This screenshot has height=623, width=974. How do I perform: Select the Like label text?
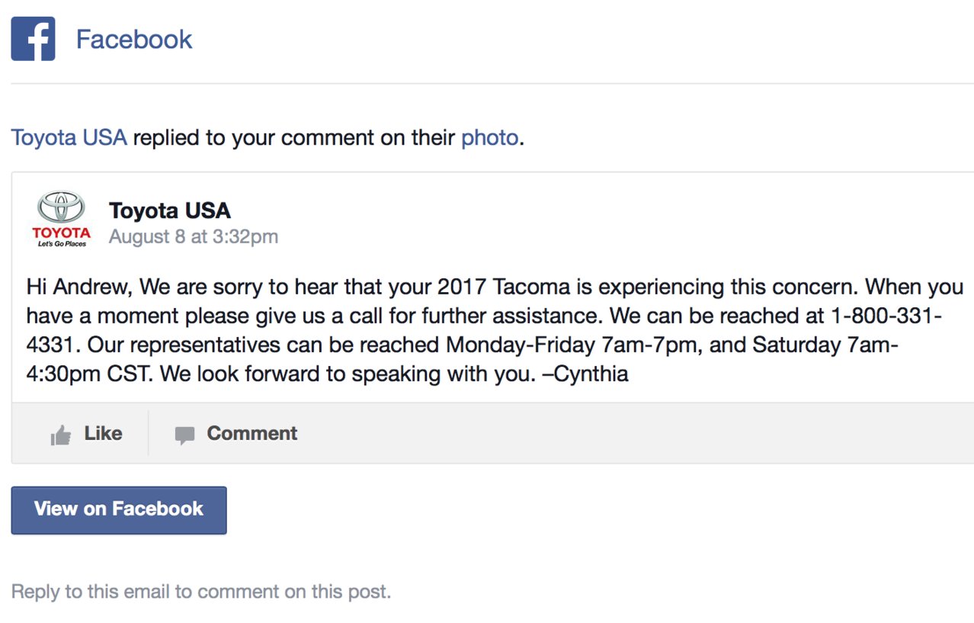103,433
